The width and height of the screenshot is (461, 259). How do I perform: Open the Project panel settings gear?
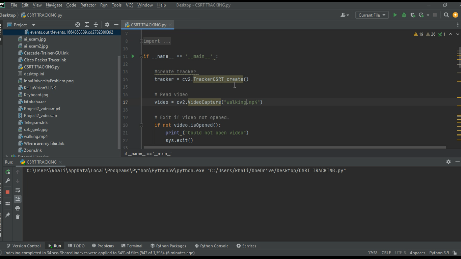coord(107,24)
